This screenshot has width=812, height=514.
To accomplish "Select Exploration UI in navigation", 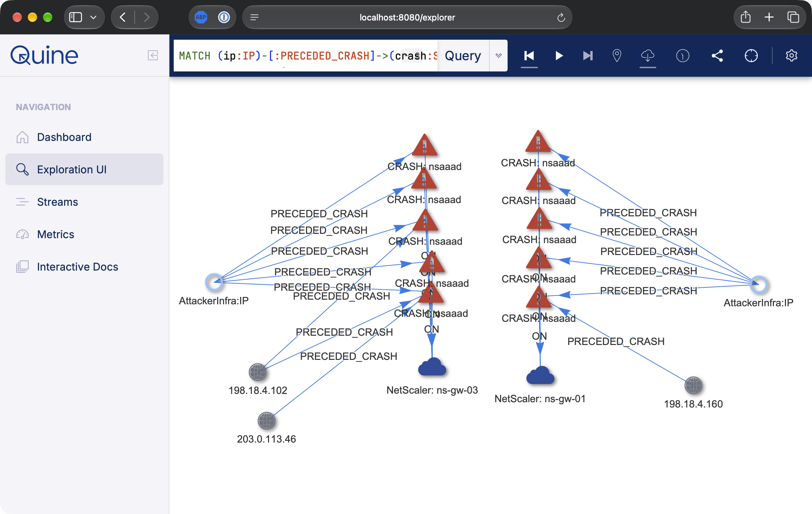I will (x=84, y=170).
